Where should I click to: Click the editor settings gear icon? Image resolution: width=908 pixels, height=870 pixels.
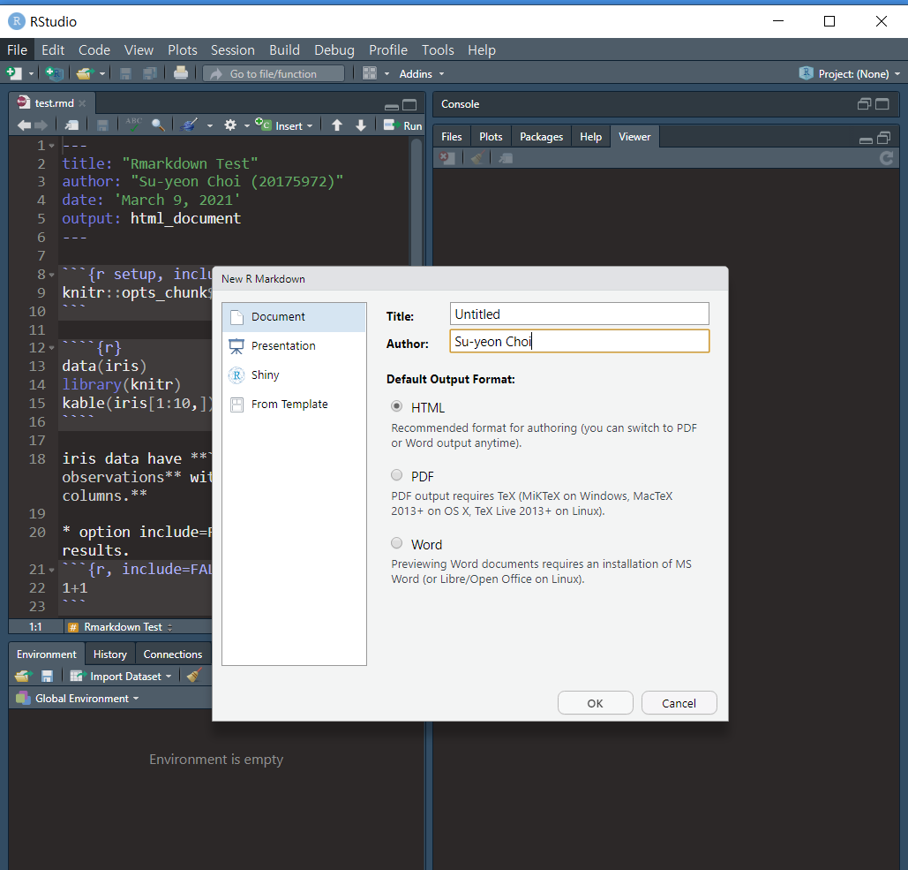(x=230, y=125)
